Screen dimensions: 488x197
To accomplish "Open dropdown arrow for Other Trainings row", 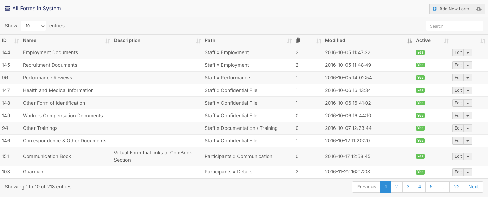I will point(468,128).
